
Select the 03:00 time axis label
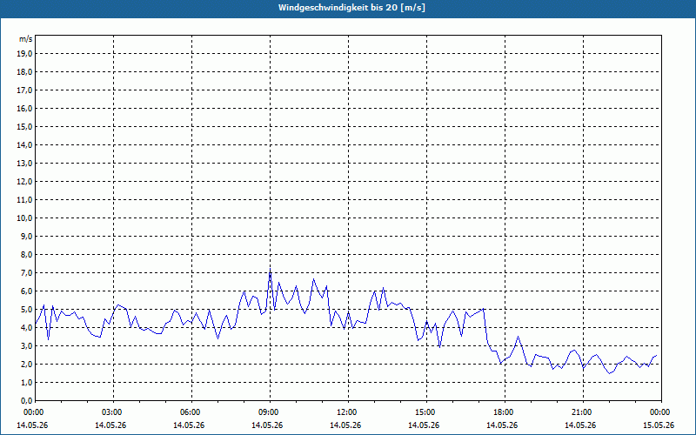tap(112, 412)
